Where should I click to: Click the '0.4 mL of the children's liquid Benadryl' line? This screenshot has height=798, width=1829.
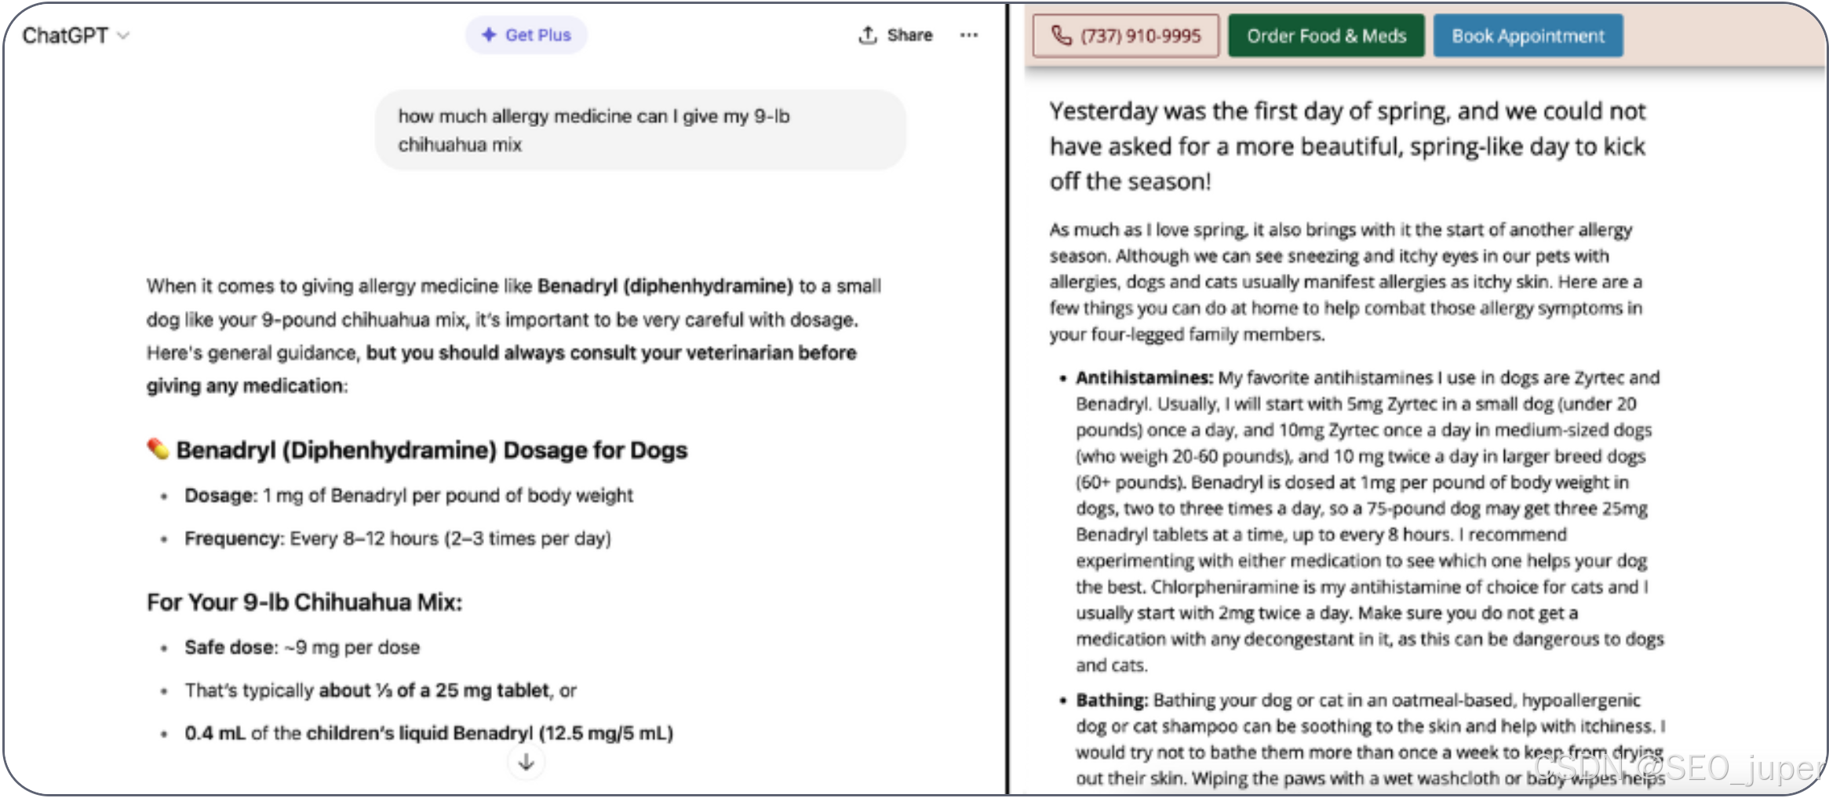tap(429, 734)
